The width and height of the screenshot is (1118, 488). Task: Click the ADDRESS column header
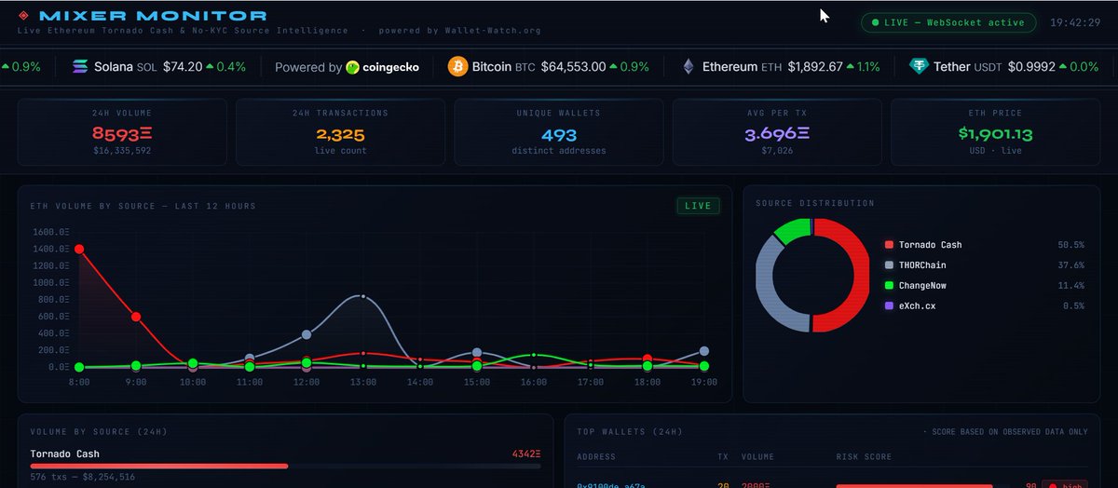pos(596,457)
